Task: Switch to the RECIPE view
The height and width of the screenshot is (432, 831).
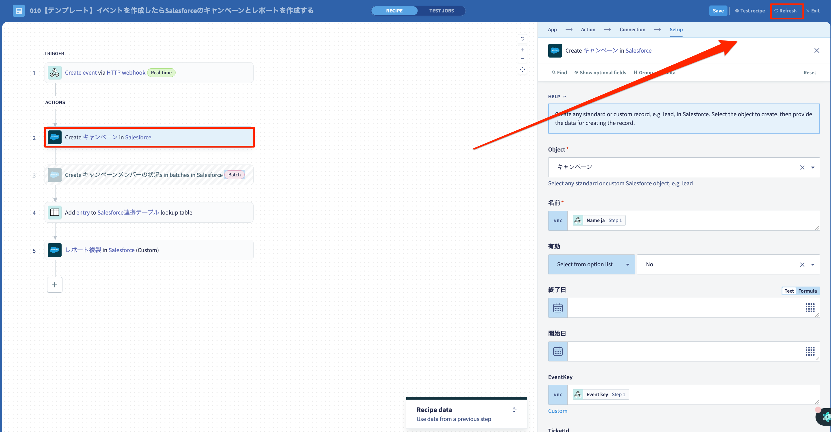Action: [x=394, y=11]
